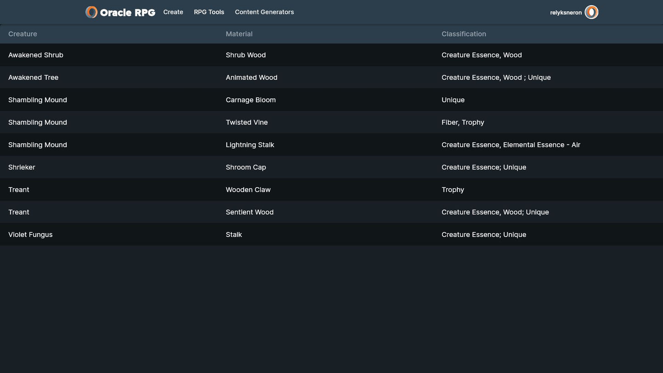
Task: Select the Lightning Stalk material cell
Action: (x=250, y=145)
